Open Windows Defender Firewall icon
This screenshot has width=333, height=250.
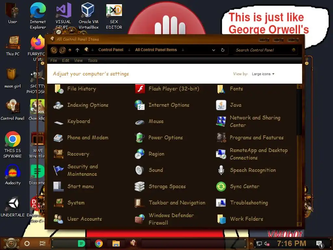pos(140,219)
